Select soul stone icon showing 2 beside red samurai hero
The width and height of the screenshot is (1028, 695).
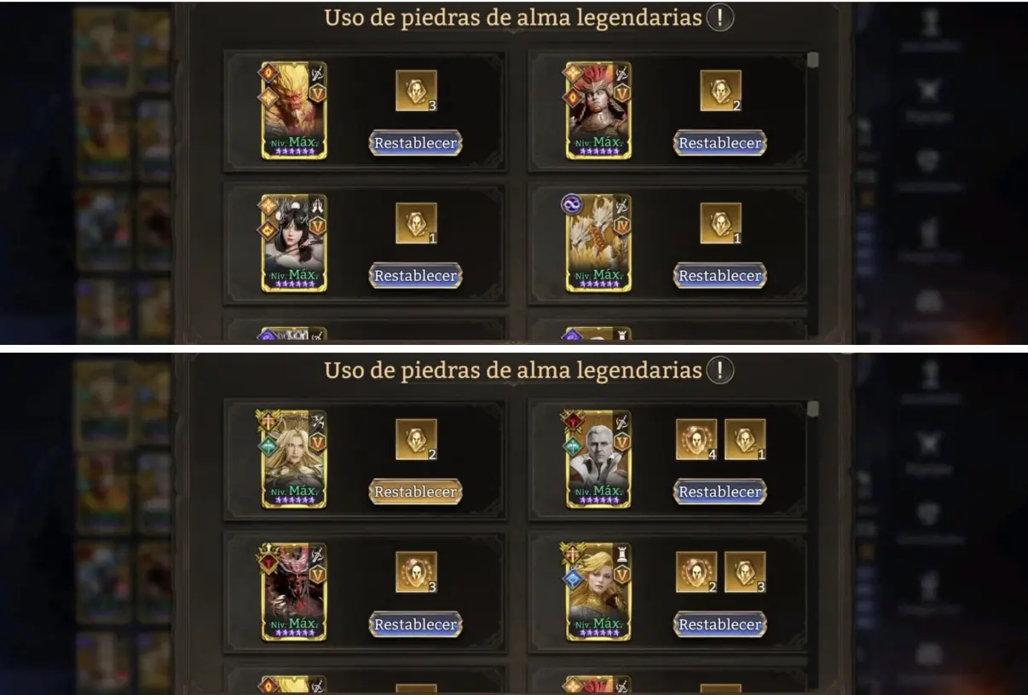tap(720, 91)
